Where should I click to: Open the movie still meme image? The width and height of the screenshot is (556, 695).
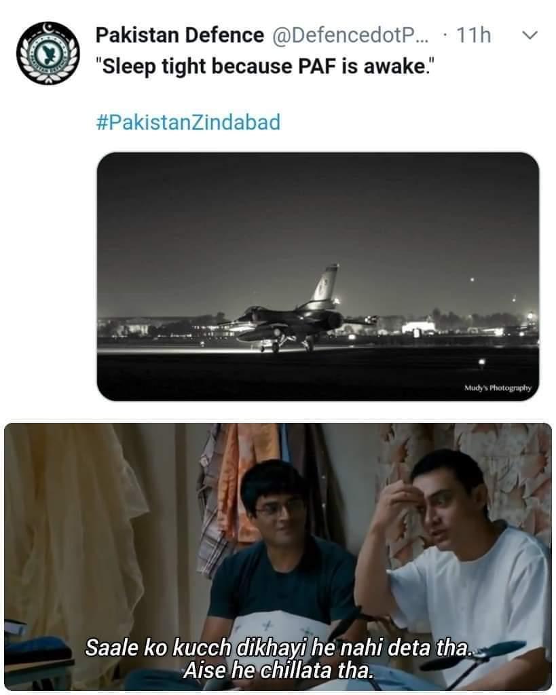click(x=278, y=557)
